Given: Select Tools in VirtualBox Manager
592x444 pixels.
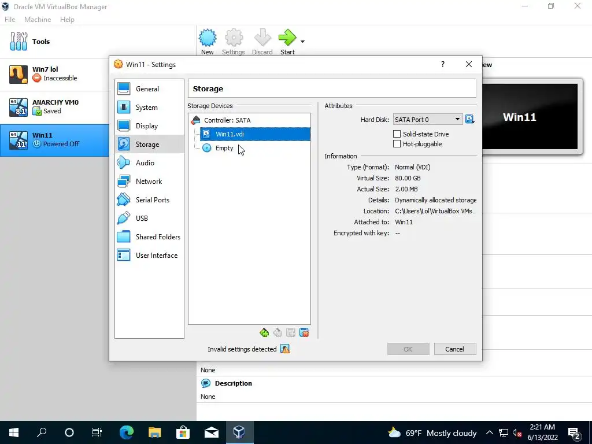Looking at the screenshot, I should point(98,42).
